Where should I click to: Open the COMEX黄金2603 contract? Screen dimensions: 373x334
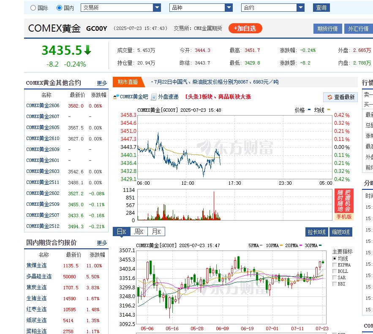coord(43,171)
